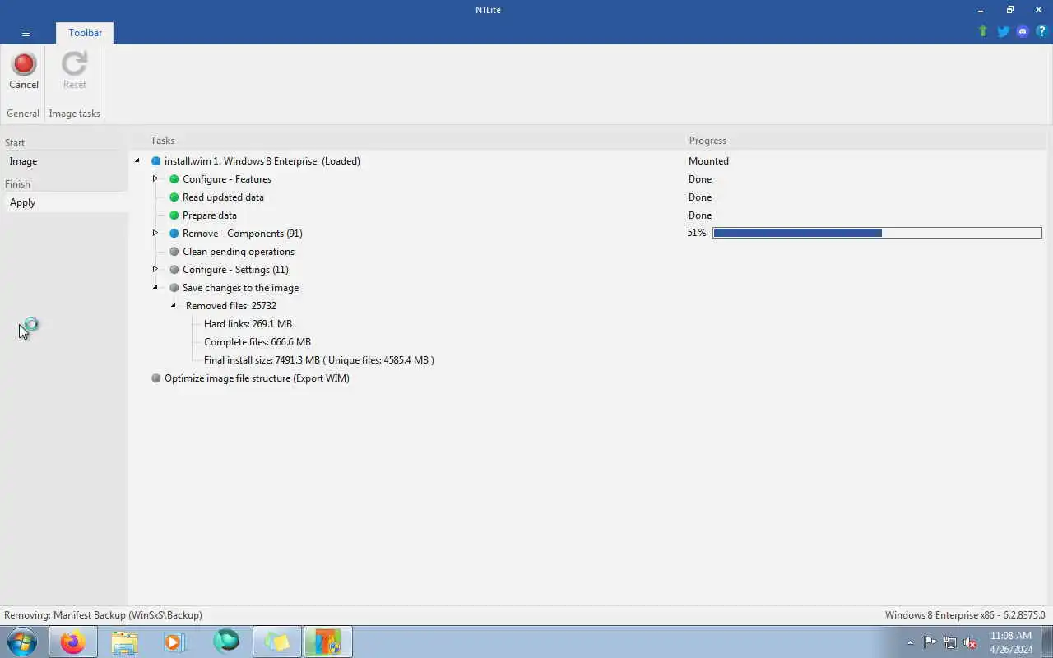Viewport: 1053px width, 658px height.
Task: Click the Mounted status text
Action: [708, 161]
